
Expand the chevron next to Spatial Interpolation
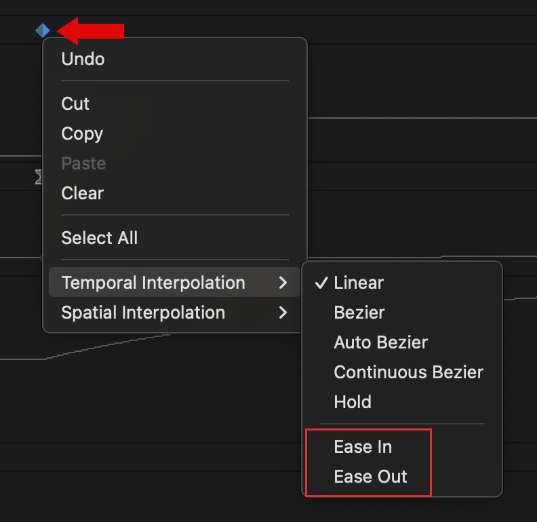tap(283, 313)
